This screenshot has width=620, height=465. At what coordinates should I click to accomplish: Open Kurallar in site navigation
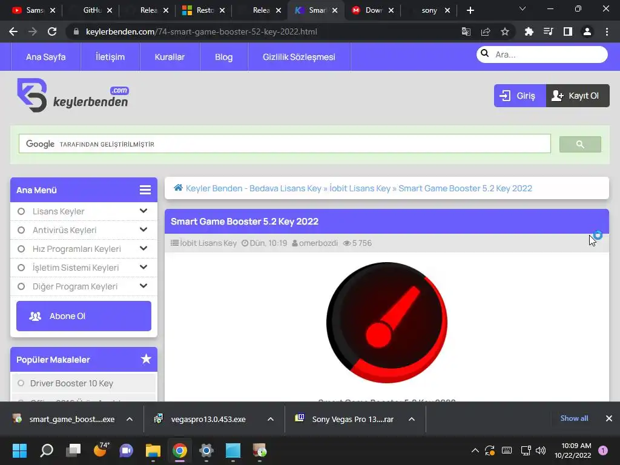tap(170, 57)
